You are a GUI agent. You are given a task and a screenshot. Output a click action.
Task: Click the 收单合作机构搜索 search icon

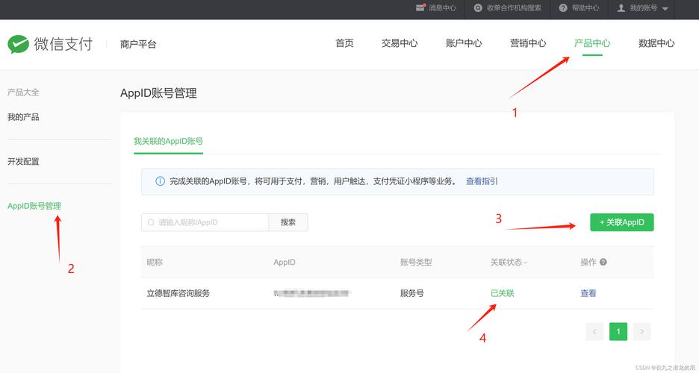click(x=478, y=8)
